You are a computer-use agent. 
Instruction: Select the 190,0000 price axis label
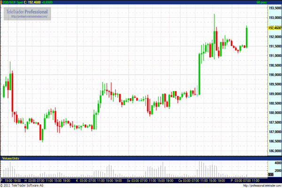[275, 75]
